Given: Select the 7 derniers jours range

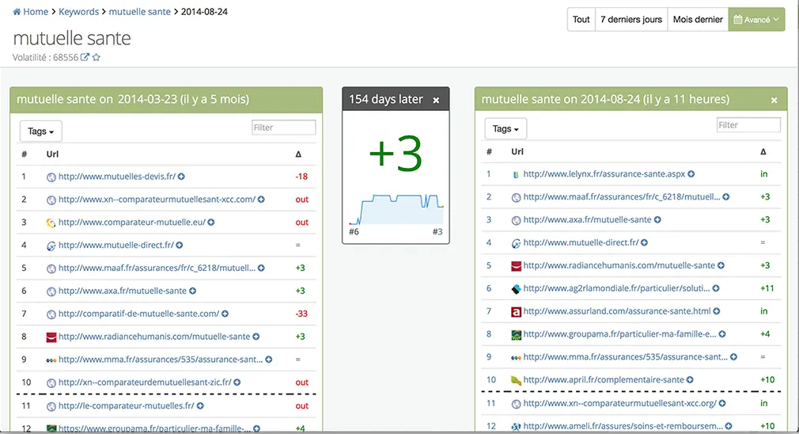Looking at the screenshot, I should (x=630, y=19).
